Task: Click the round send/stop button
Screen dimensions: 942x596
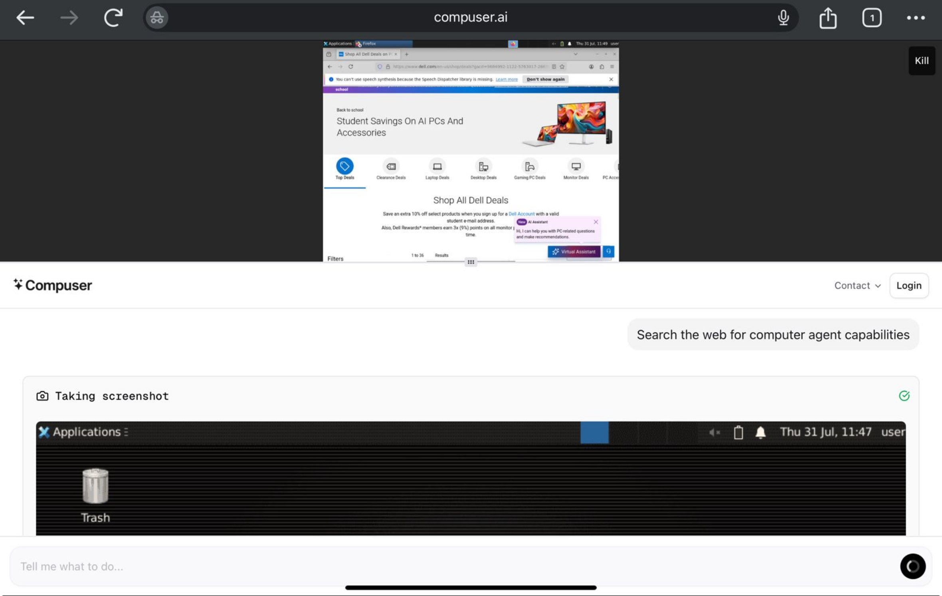Action: click(x=912, y=566)
